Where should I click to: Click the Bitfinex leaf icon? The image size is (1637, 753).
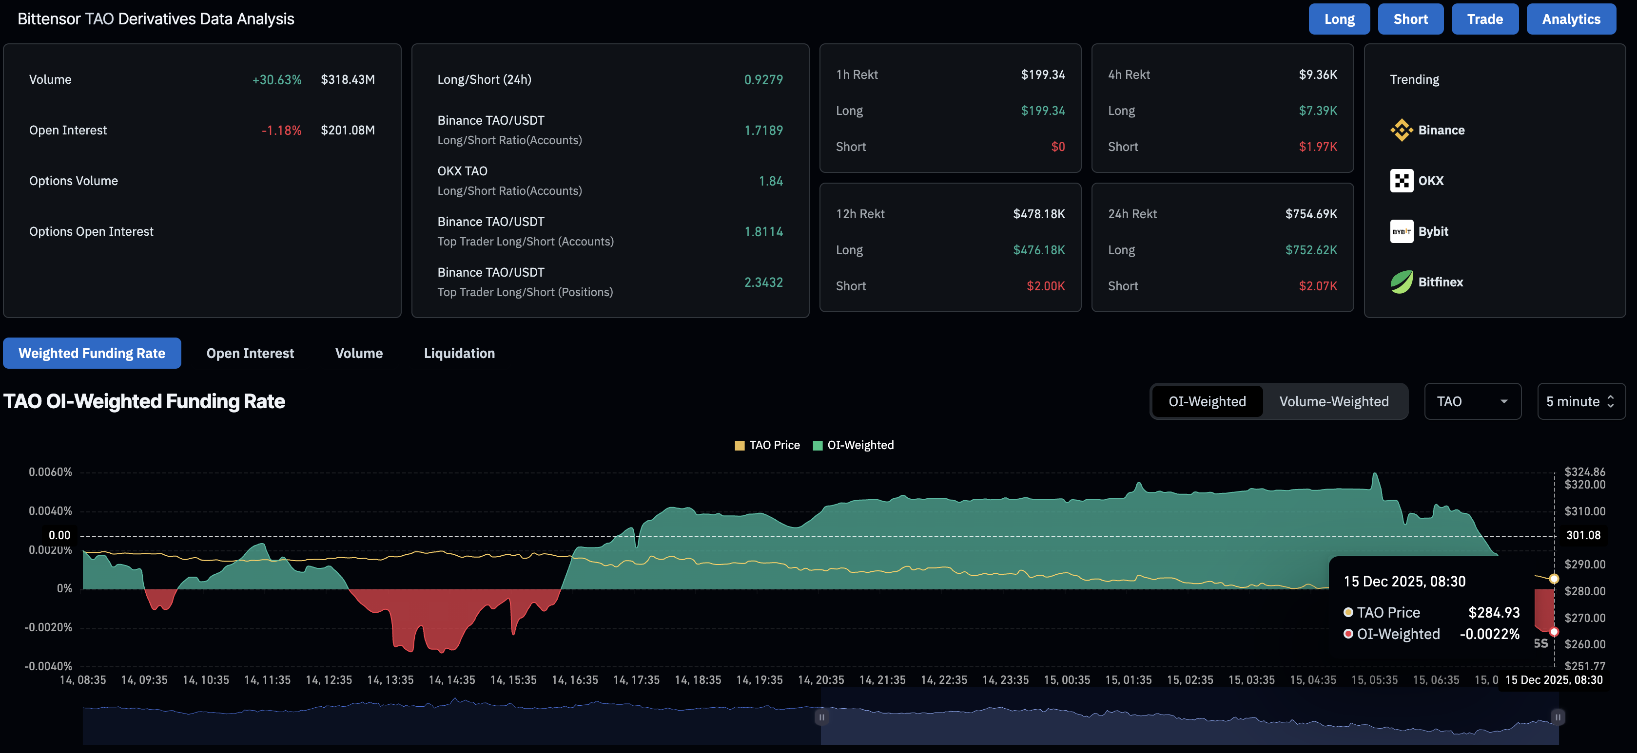(1402, 281)
